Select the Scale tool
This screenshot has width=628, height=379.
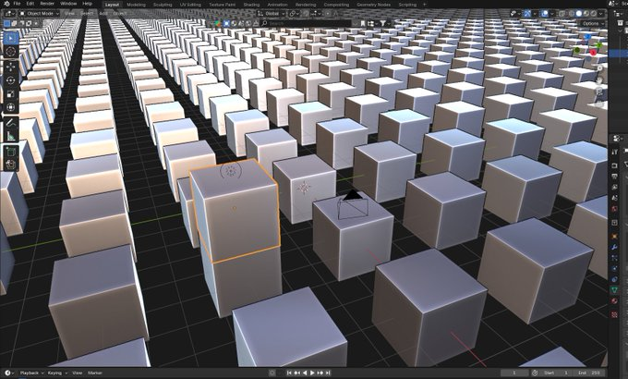(11, 94)
